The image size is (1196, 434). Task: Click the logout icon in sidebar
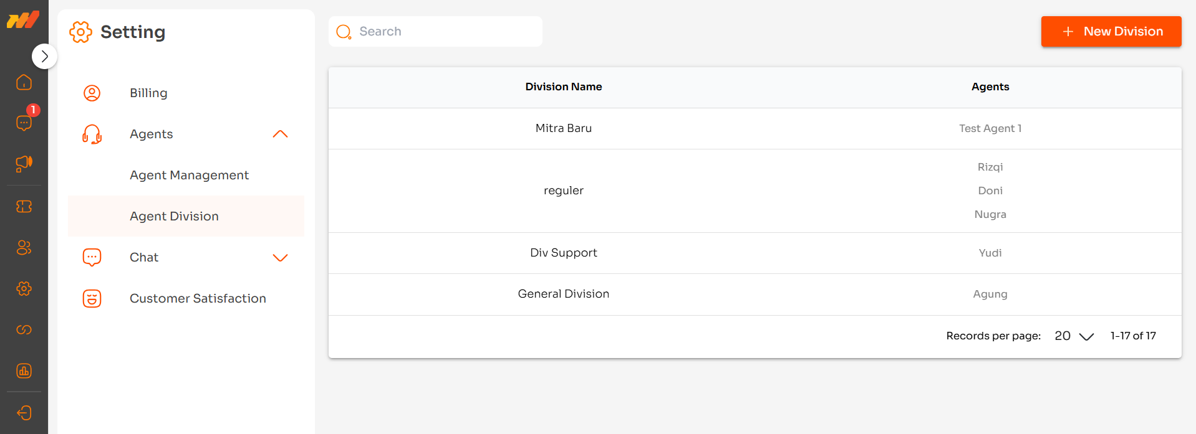(x=24, y=413)
